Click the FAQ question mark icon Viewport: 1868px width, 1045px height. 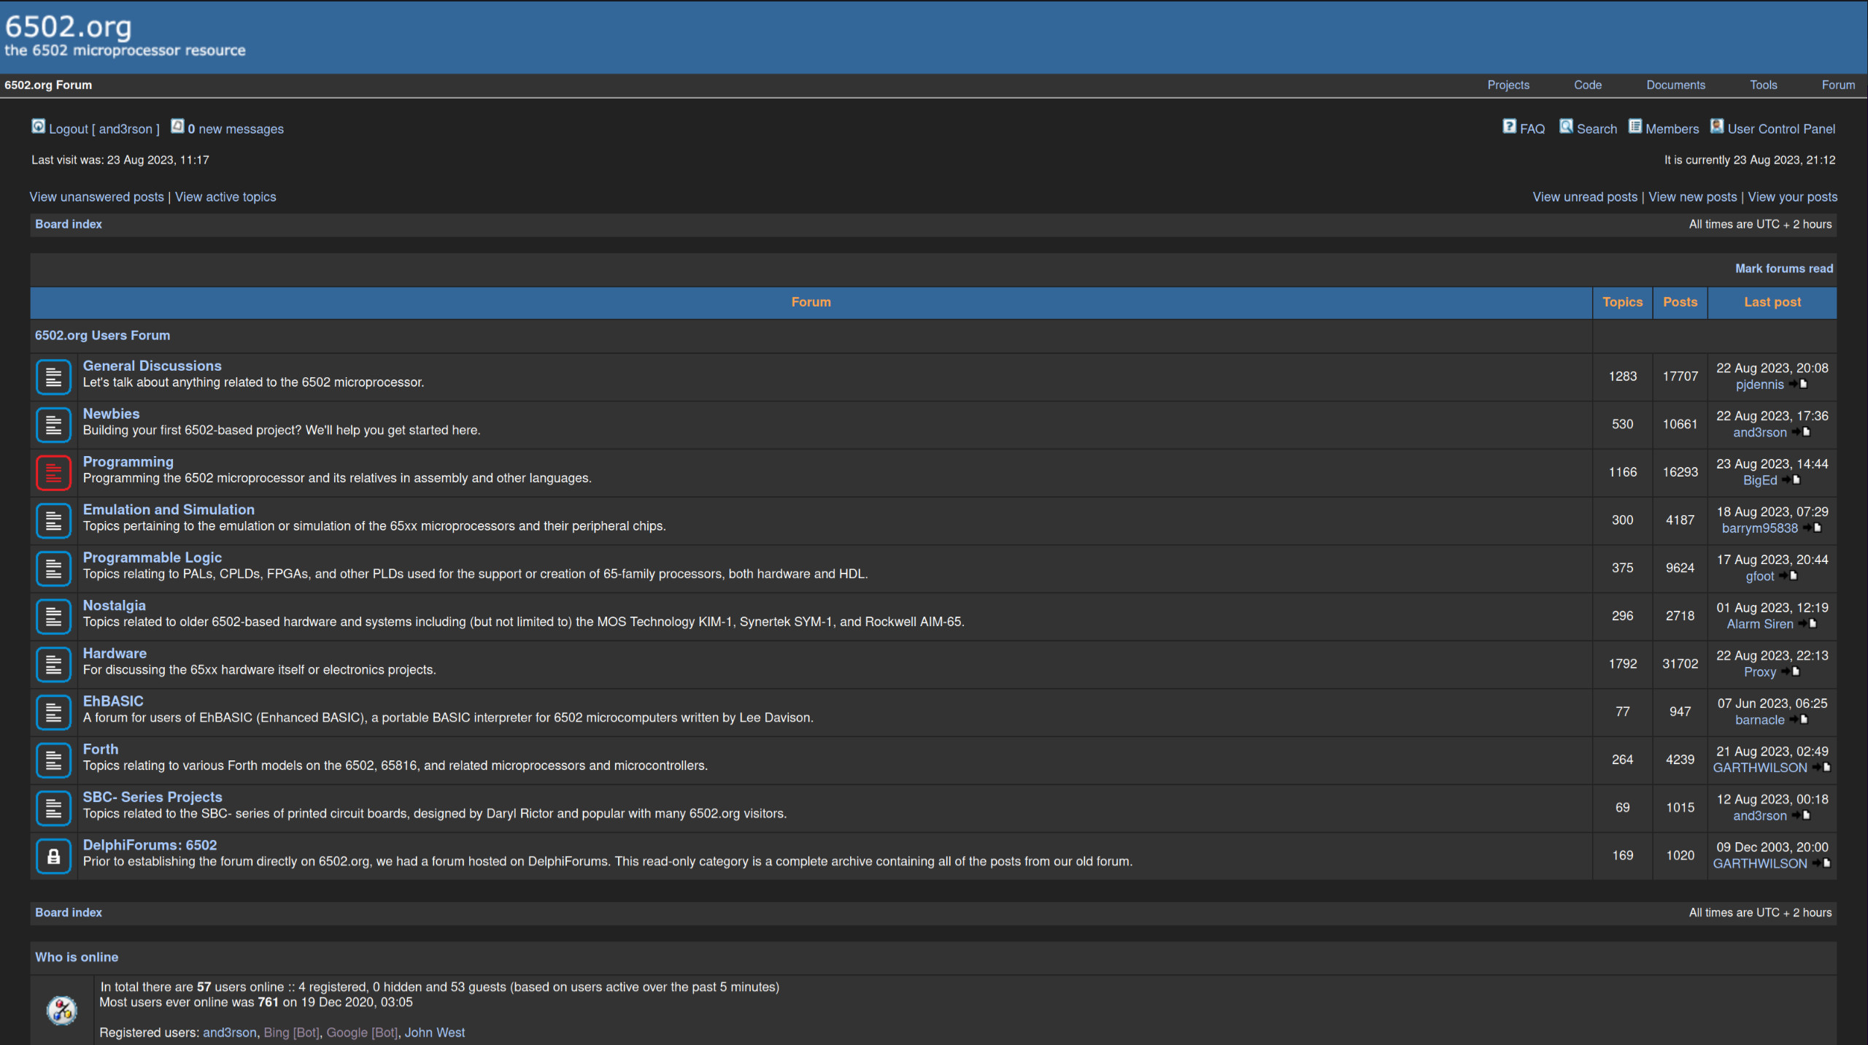coord(1509,127)
